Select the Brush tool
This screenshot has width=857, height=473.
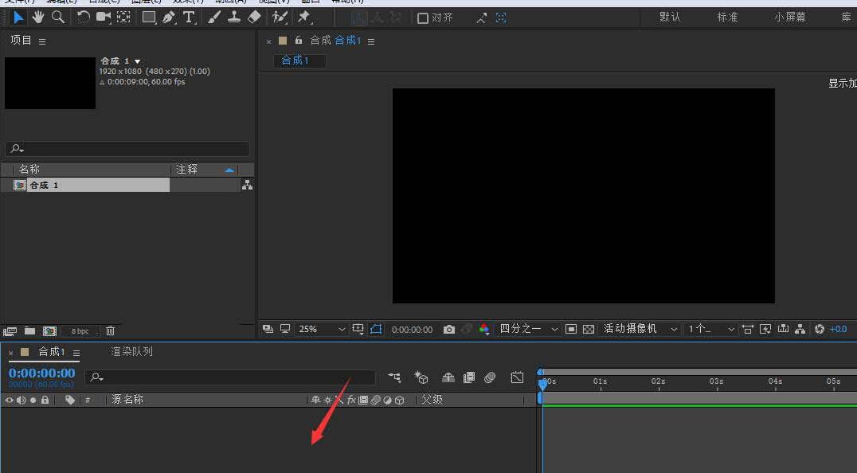(x=213, y=18)
